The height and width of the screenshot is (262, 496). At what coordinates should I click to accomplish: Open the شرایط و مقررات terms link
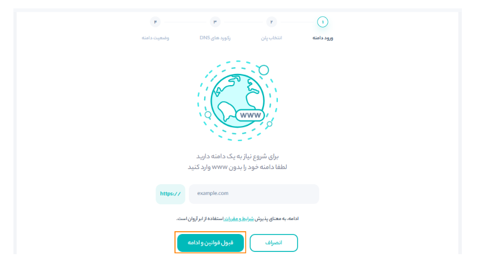pos(239,218)
